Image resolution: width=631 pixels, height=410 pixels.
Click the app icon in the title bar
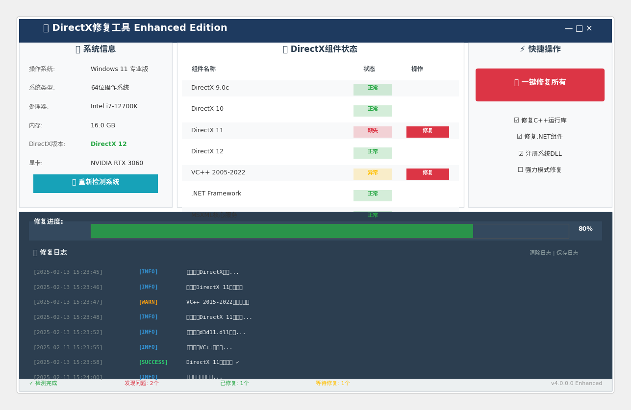point(46,28)
